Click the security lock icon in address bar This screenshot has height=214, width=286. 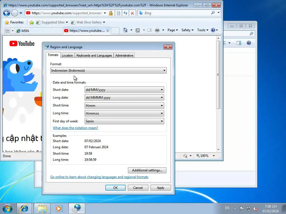[x=111, y=13]
